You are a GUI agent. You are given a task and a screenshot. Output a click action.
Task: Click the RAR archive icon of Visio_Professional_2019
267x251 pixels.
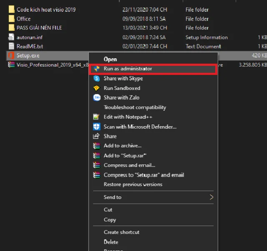pos(11,65)
